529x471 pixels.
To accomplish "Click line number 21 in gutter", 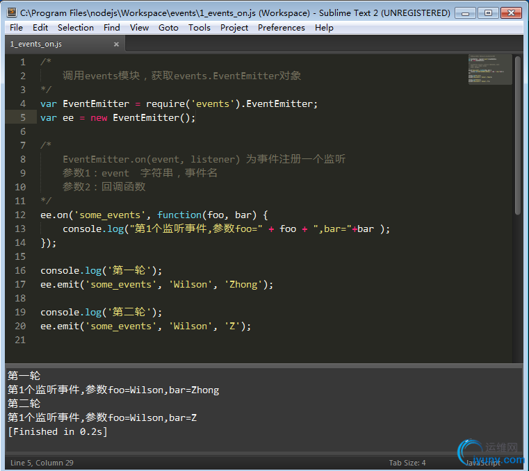I will click(x=20, y=340).
